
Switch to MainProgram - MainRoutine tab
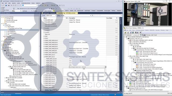49,13
